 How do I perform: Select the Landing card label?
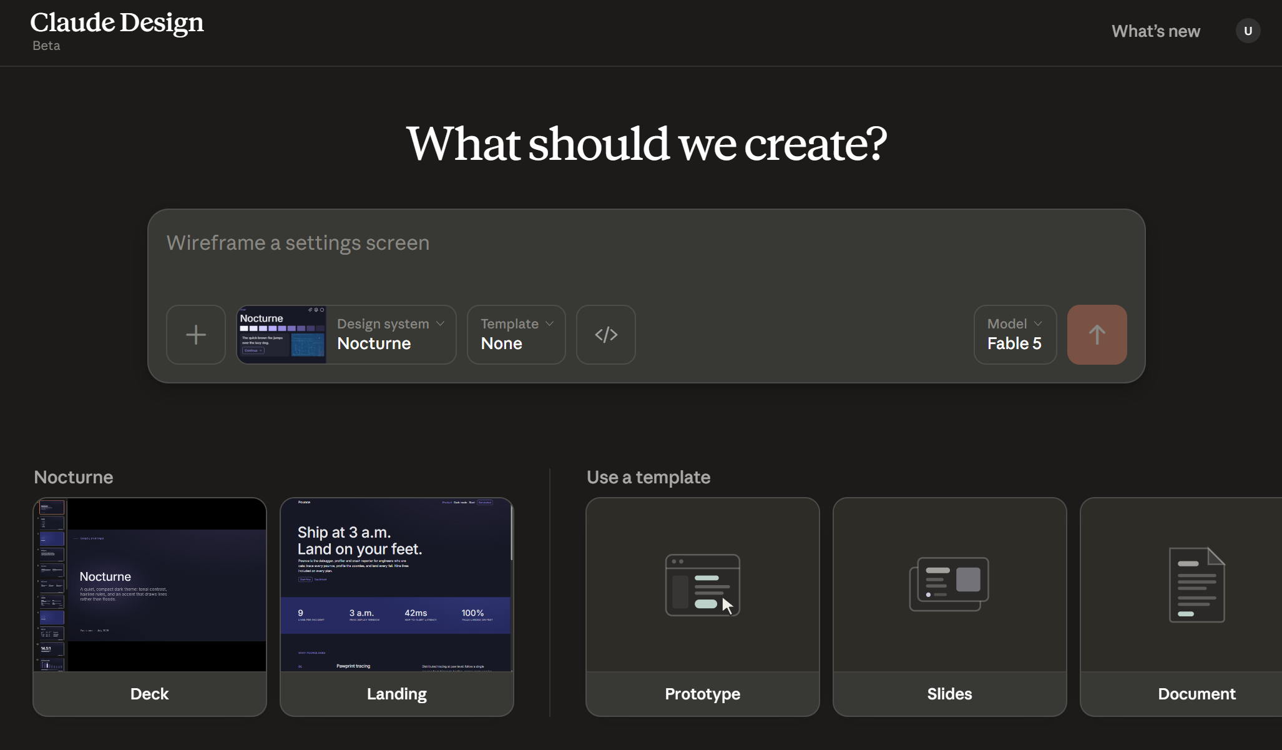397,694
